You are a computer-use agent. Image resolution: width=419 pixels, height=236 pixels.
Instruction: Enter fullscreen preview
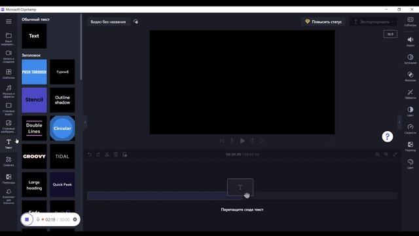pos(330,141)
